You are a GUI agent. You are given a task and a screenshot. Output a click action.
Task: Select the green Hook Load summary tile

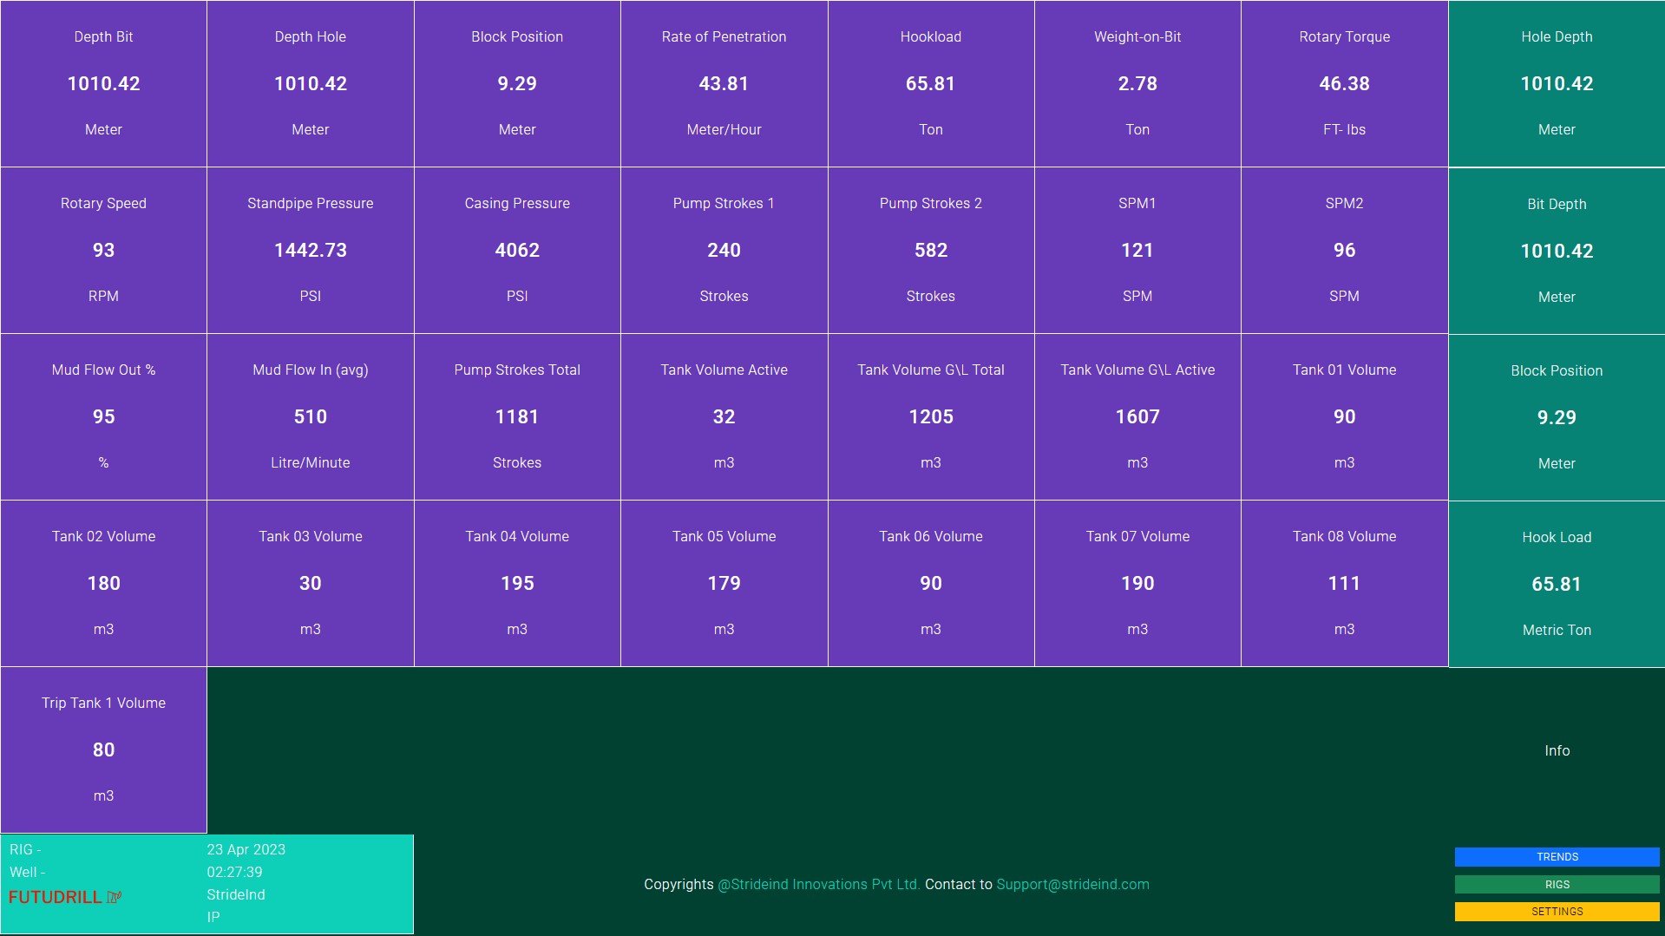point(1557,584)
